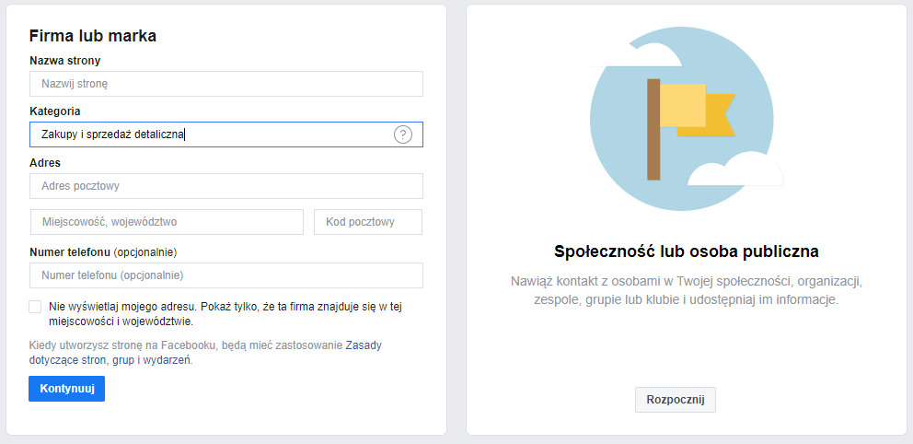This screenshot has height=444, width=913.
Task: Click the Adres section label
Action: pyautogui.click(x=45, y=162)
